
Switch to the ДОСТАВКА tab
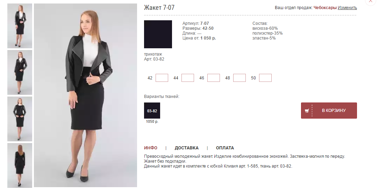187,148
